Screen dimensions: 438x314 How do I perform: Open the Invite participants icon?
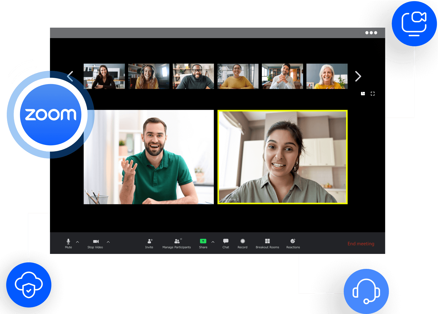click(149, 241)
